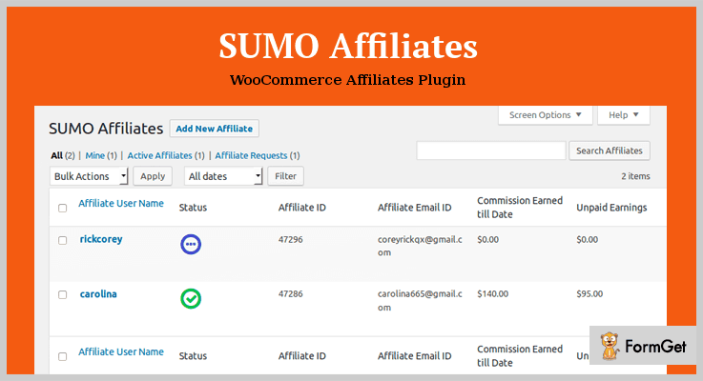The width and height of the screenshot is (703, 381).
Task: Click the Filter button
Action: (x=285, y=176)
